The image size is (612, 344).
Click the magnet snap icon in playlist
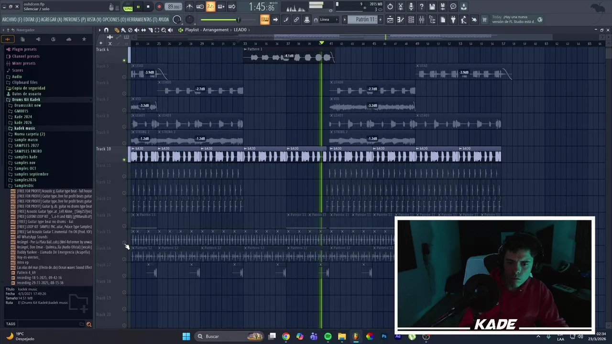106,30
